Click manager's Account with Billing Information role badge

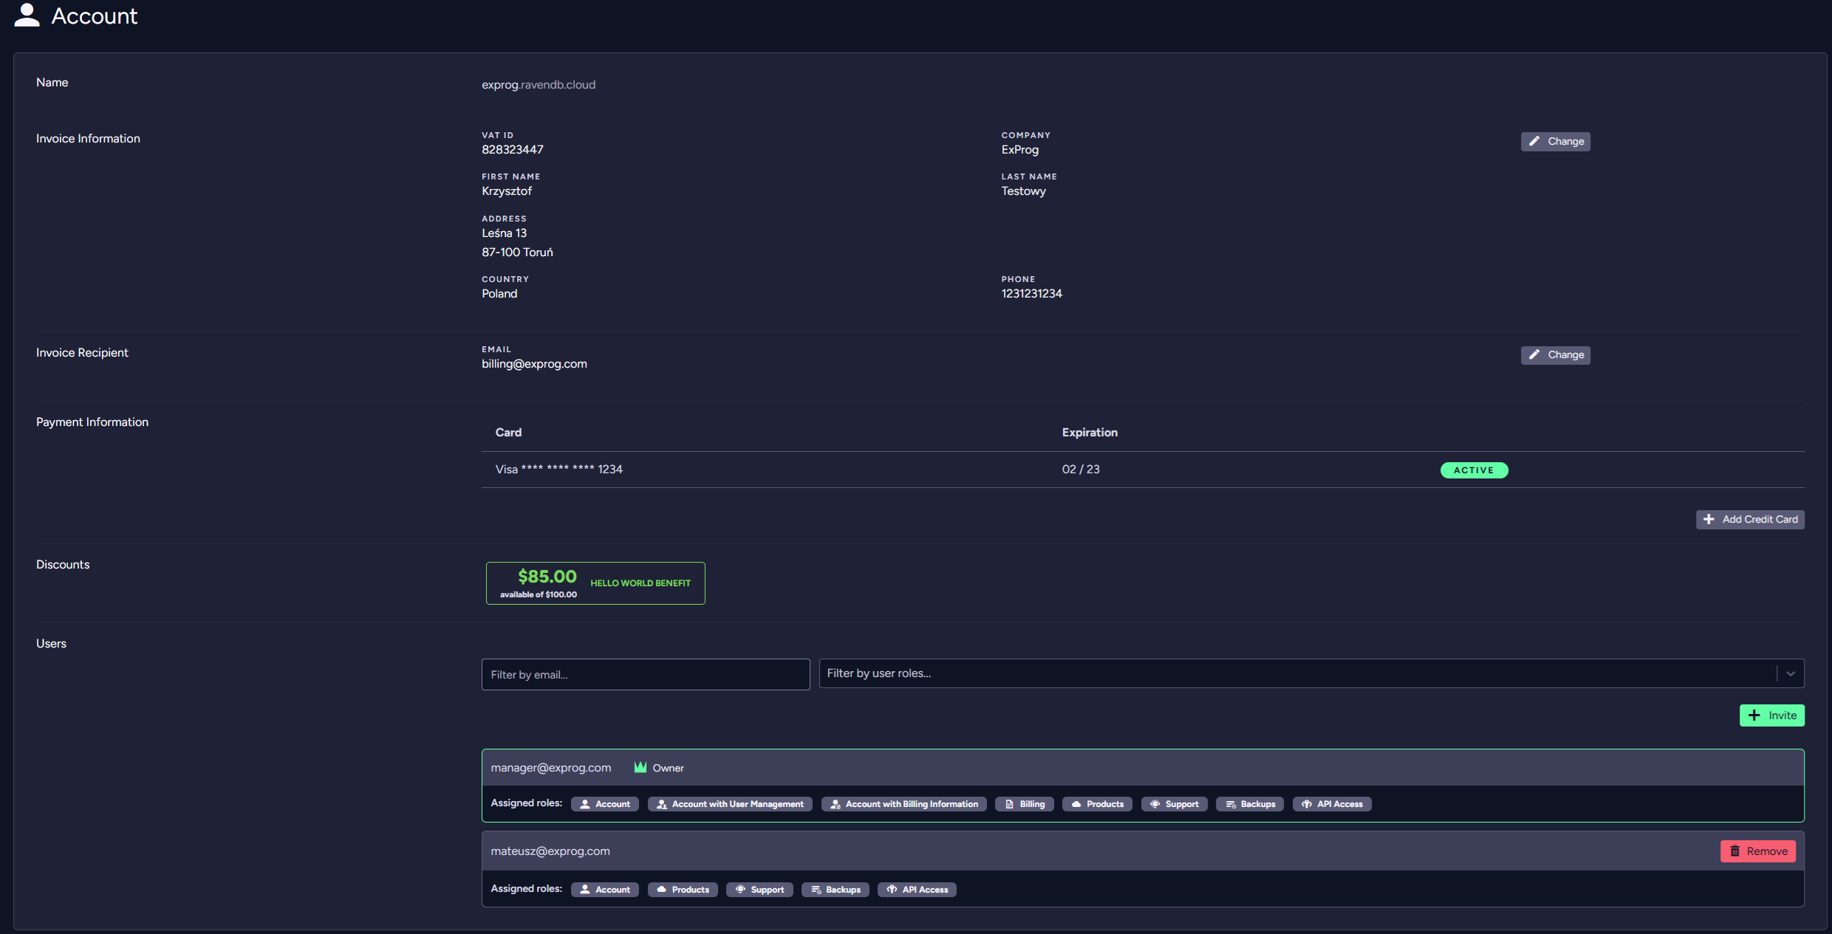pyautogui.click(x=903, y=804)
